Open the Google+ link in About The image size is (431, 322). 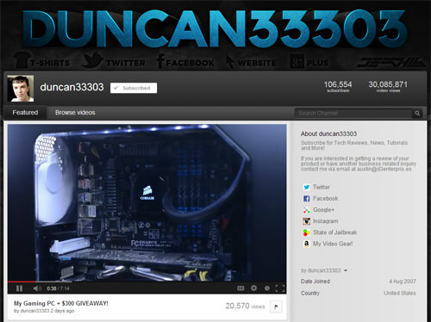point(323,210)
